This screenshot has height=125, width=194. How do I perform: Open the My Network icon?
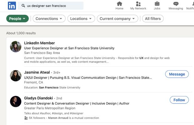tap(138, 4)
